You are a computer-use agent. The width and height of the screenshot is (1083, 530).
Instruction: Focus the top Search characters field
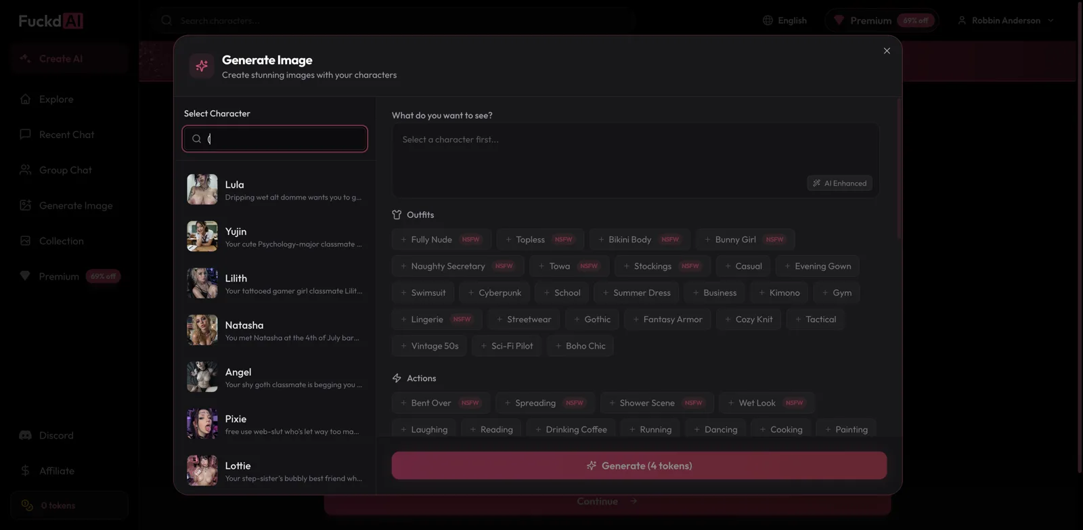point(393,20)
